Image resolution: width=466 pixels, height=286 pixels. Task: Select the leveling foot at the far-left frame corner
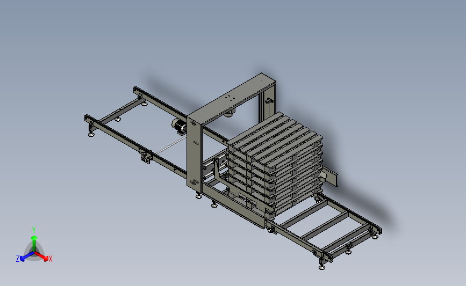tap(91, 134)
